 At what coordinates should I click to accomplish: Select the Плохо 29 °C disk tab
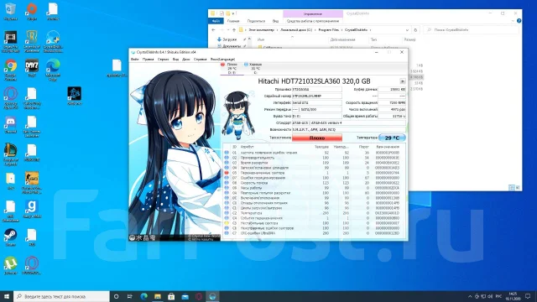point(232,69)
